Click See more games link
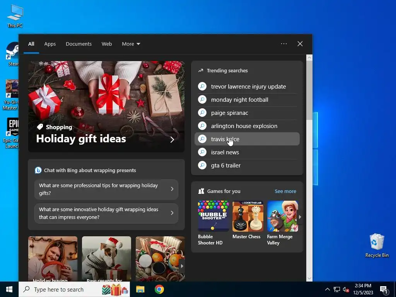 point(285,191)
